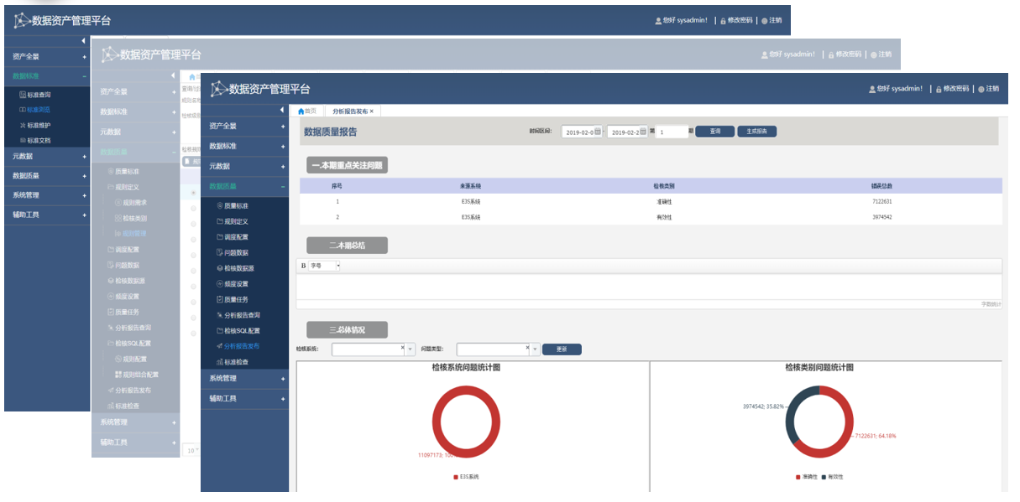This screenshot has width=1020, height=502.
Task: Click sysadmin user icon in front window
Action: (x=871, y=89)
